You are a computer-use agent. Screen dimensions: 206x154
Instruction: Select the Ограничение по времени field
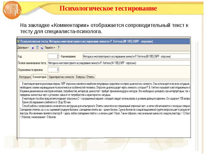click(x=54, y=70)
